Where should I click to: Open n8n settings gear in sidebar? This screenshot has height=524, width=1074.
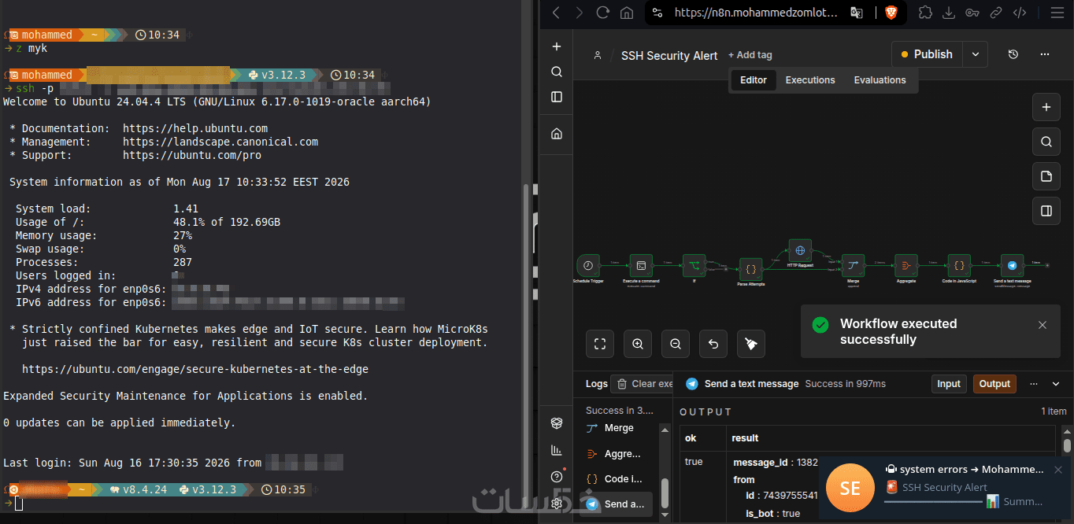pos(557,504)
